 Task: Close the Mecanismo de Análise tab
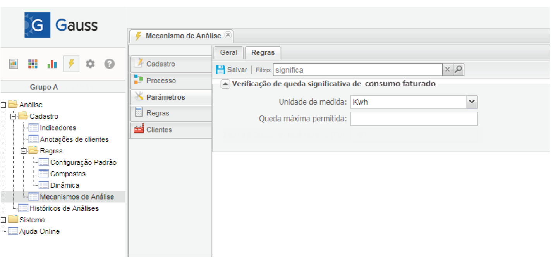point(228,35)
